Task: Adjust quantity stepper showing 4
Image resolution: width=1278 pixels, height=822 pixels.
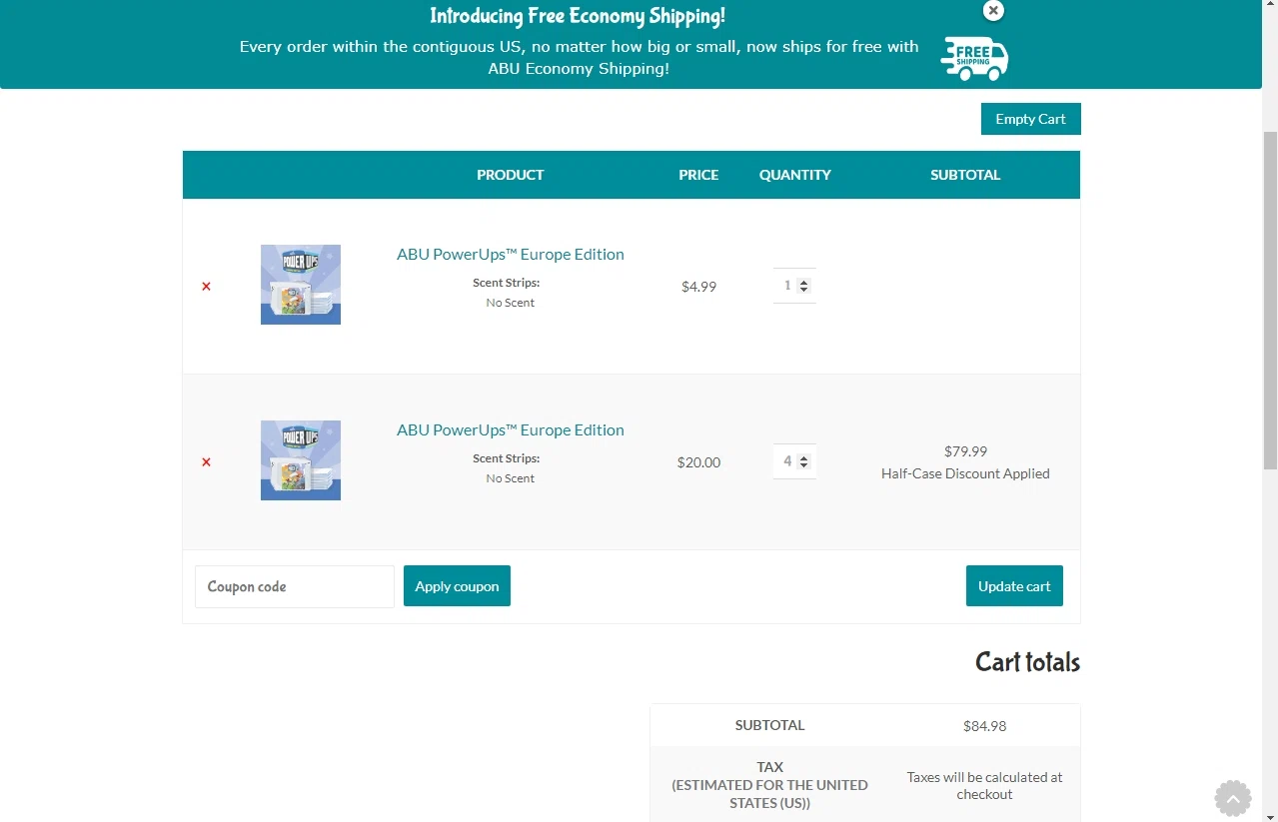Action: [x=794, y=461]
